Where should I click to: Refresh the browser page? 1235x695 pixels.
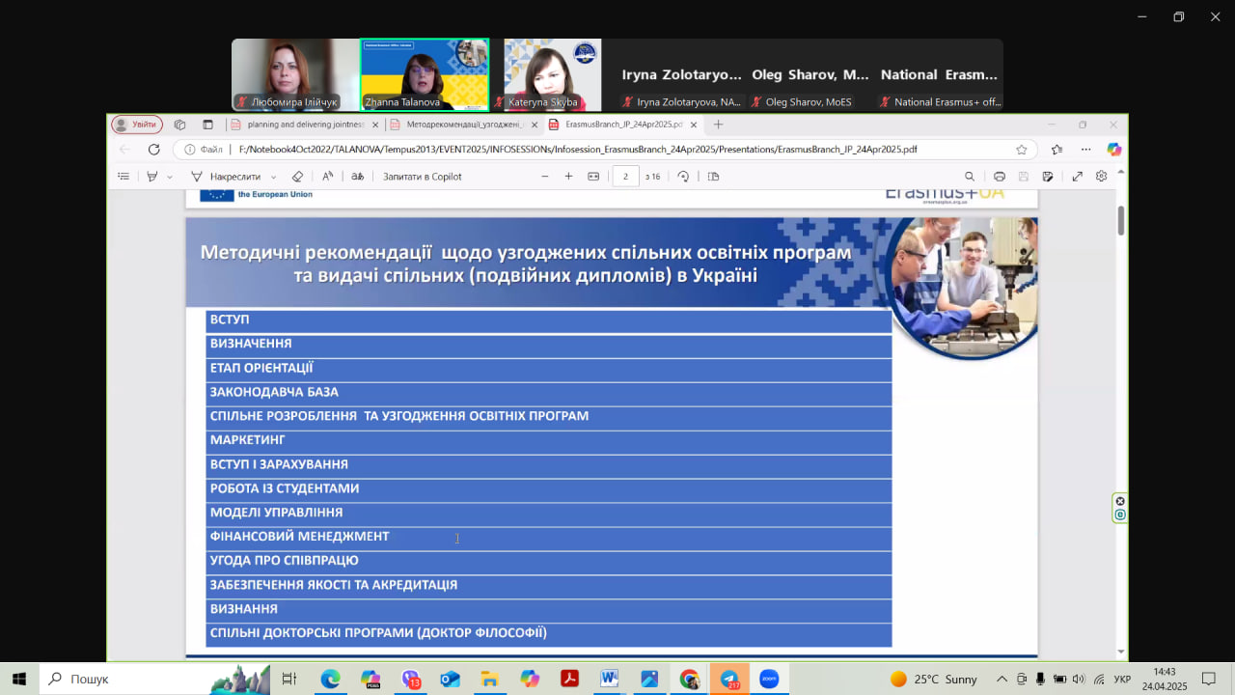point(153,150)
